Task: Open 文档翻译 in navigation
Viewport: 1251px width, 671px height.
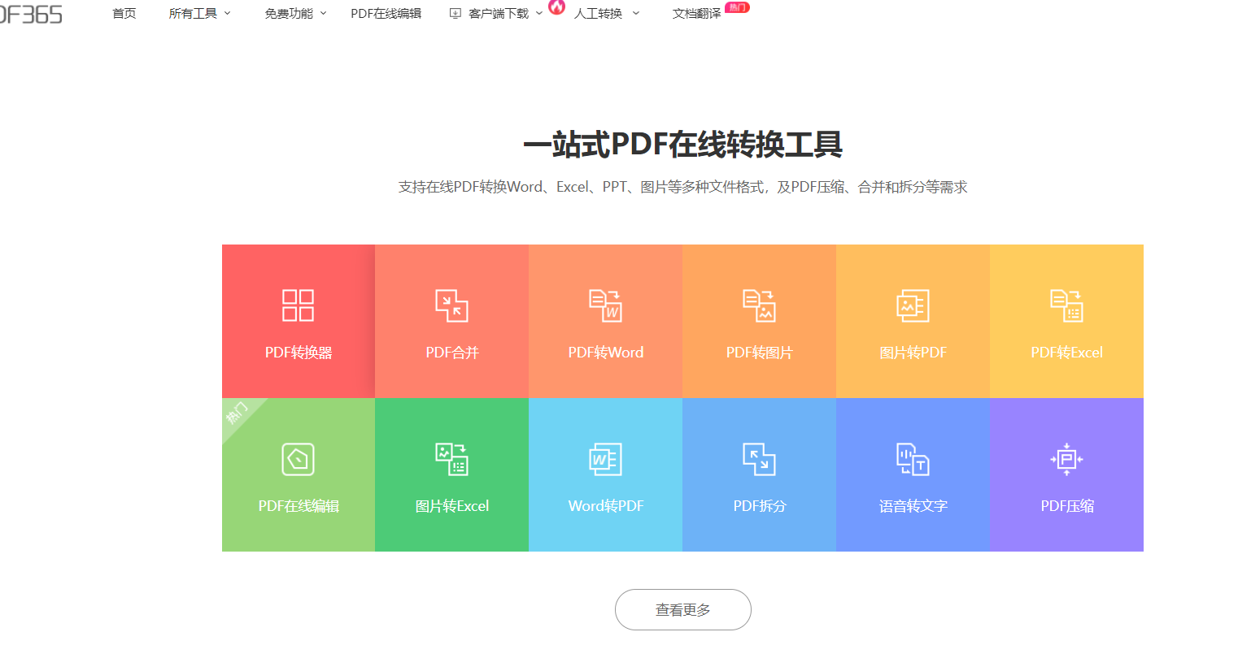Action: [x=696, y=14]
